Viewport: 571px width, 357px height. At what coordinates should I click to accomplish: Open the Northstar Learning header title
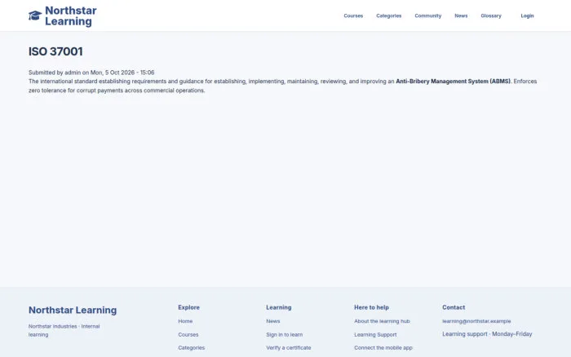point(71,15)
